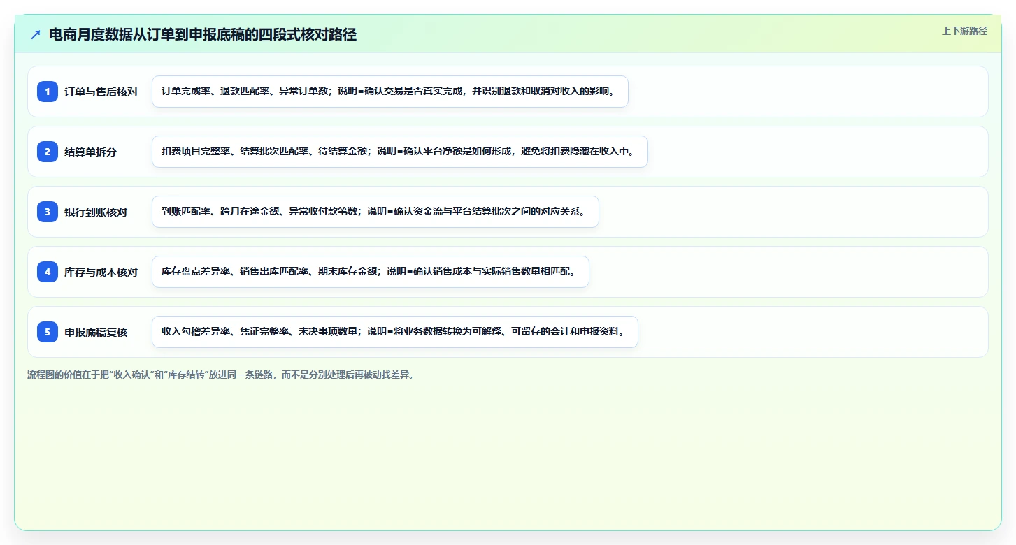Click the step 4 number badge
1016x545 pixels.
click(48, 272)
